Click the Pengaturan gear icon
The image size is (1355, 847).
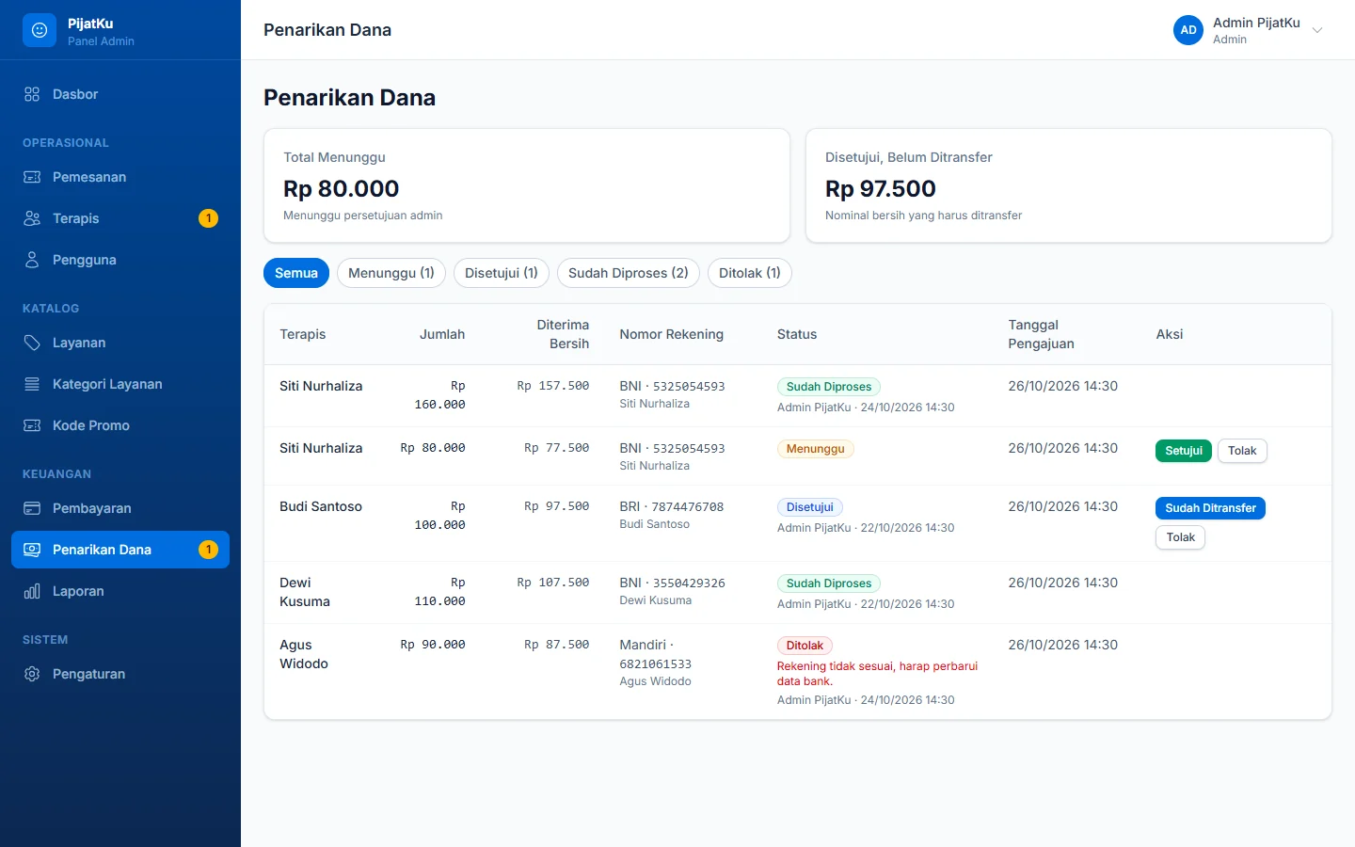[32, 674]
